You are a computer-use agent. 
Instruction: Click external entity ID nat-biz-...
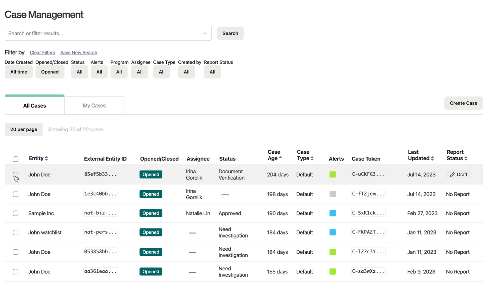point(100,213)
